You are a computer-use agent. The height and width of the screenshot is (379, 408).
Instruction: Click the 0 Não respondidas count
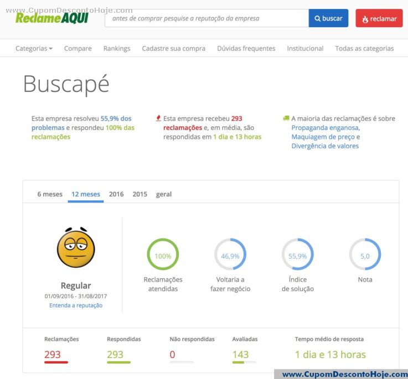(x=172, y=355)
